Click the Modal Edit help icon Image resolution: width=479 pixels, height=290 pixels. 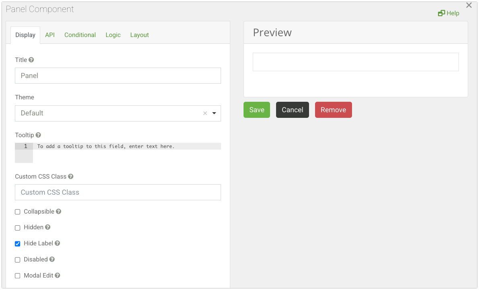pyautogui.click(x=57, y=276)
